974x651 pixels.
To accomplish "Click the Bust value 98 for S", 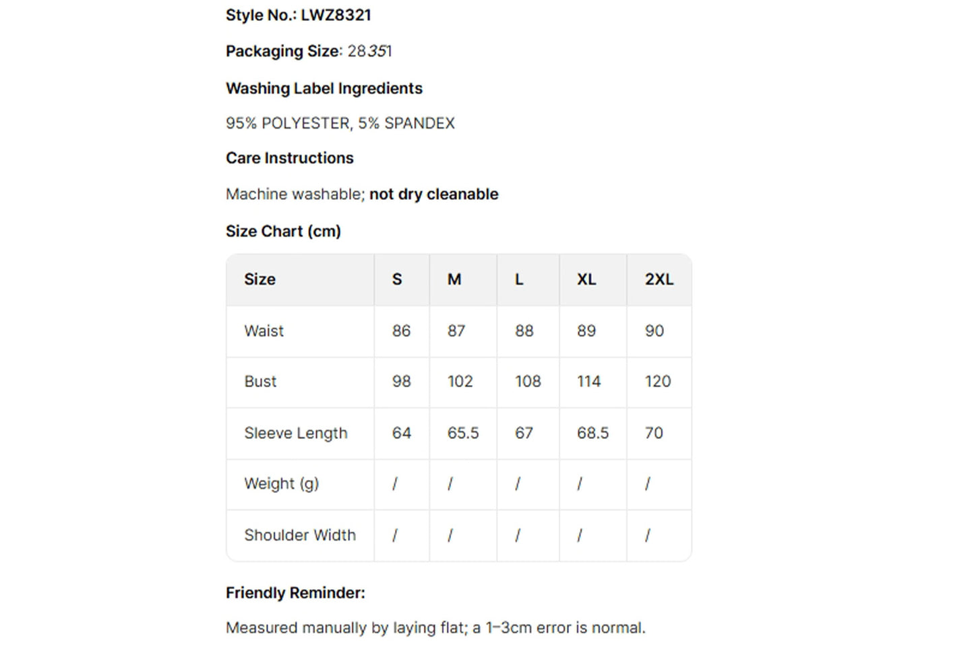I will [x=402, y=381].
